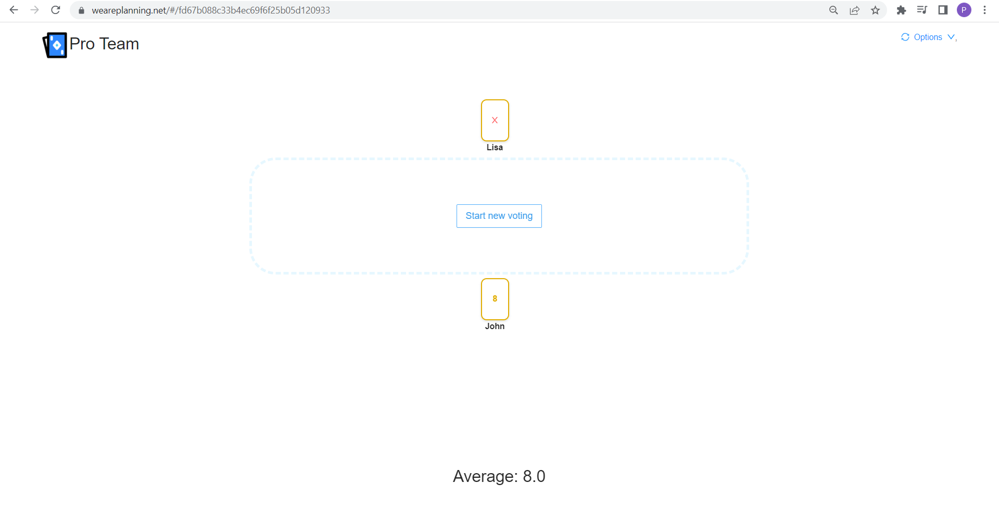
Task: Click the browser back arrow
Action: (14, 10)
